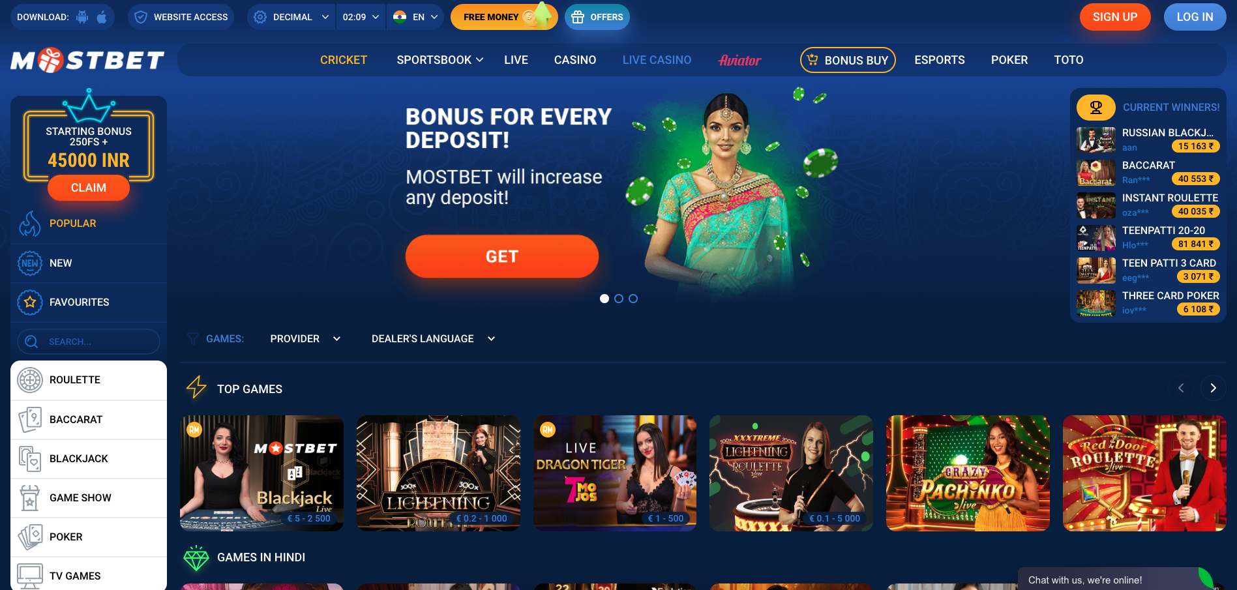Image resolution: width=1237 pixels, height=590 pixels.
Task: Switch to third banner slide dot
Action: (633, 299)
